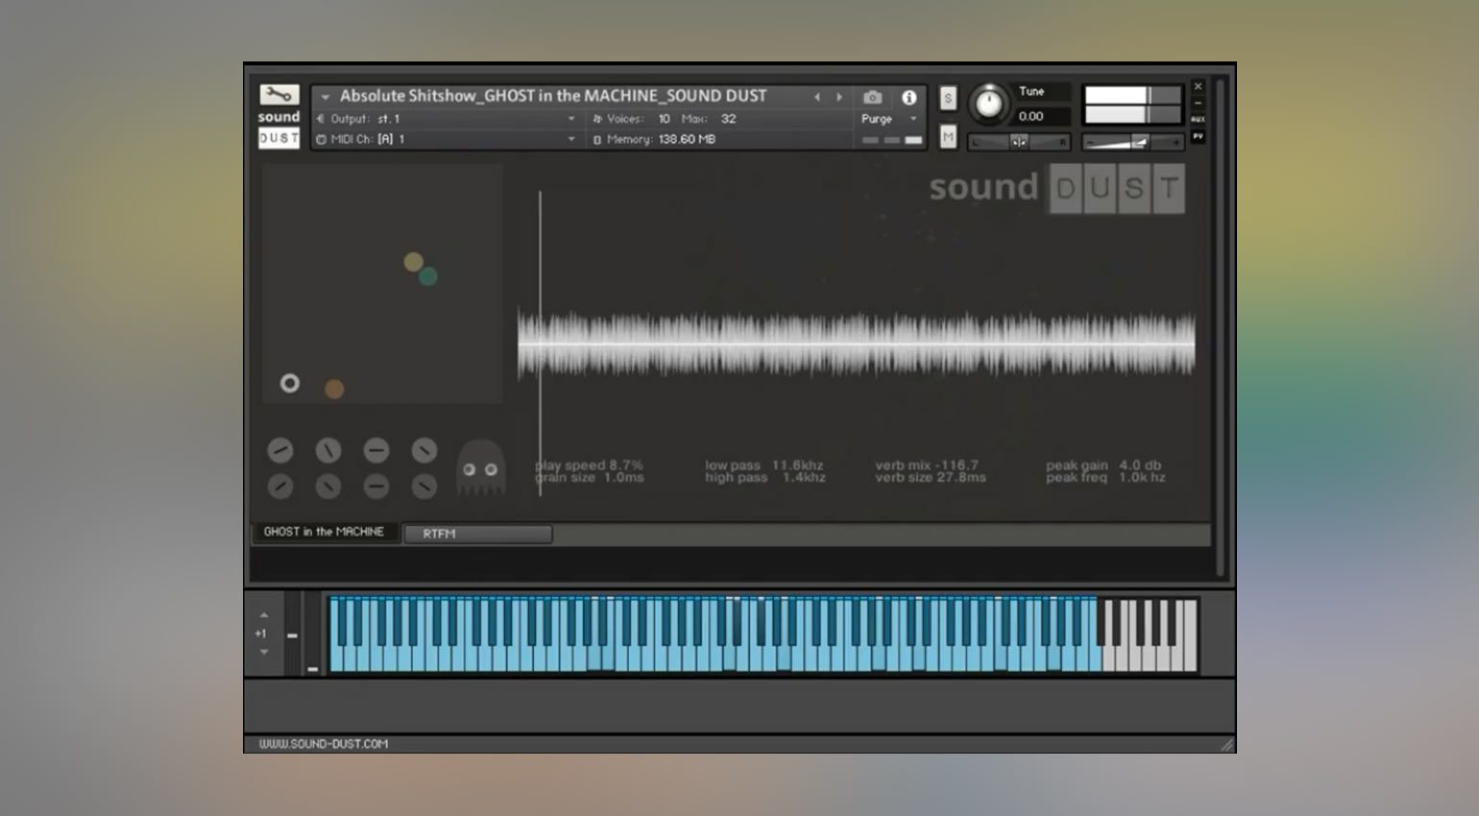Open the Output st. 1 dropdown

click(447, 119)
